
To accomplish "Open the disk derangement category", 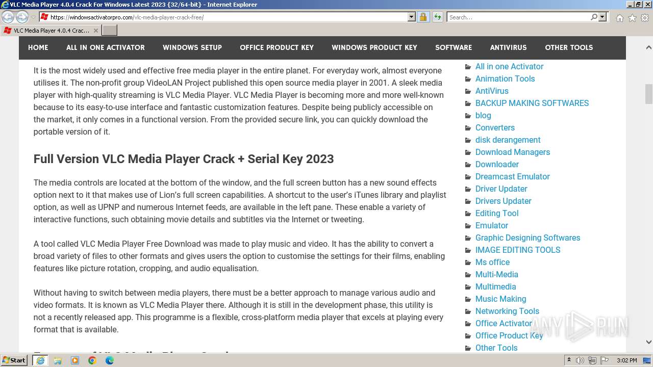I will click(508, 140).
